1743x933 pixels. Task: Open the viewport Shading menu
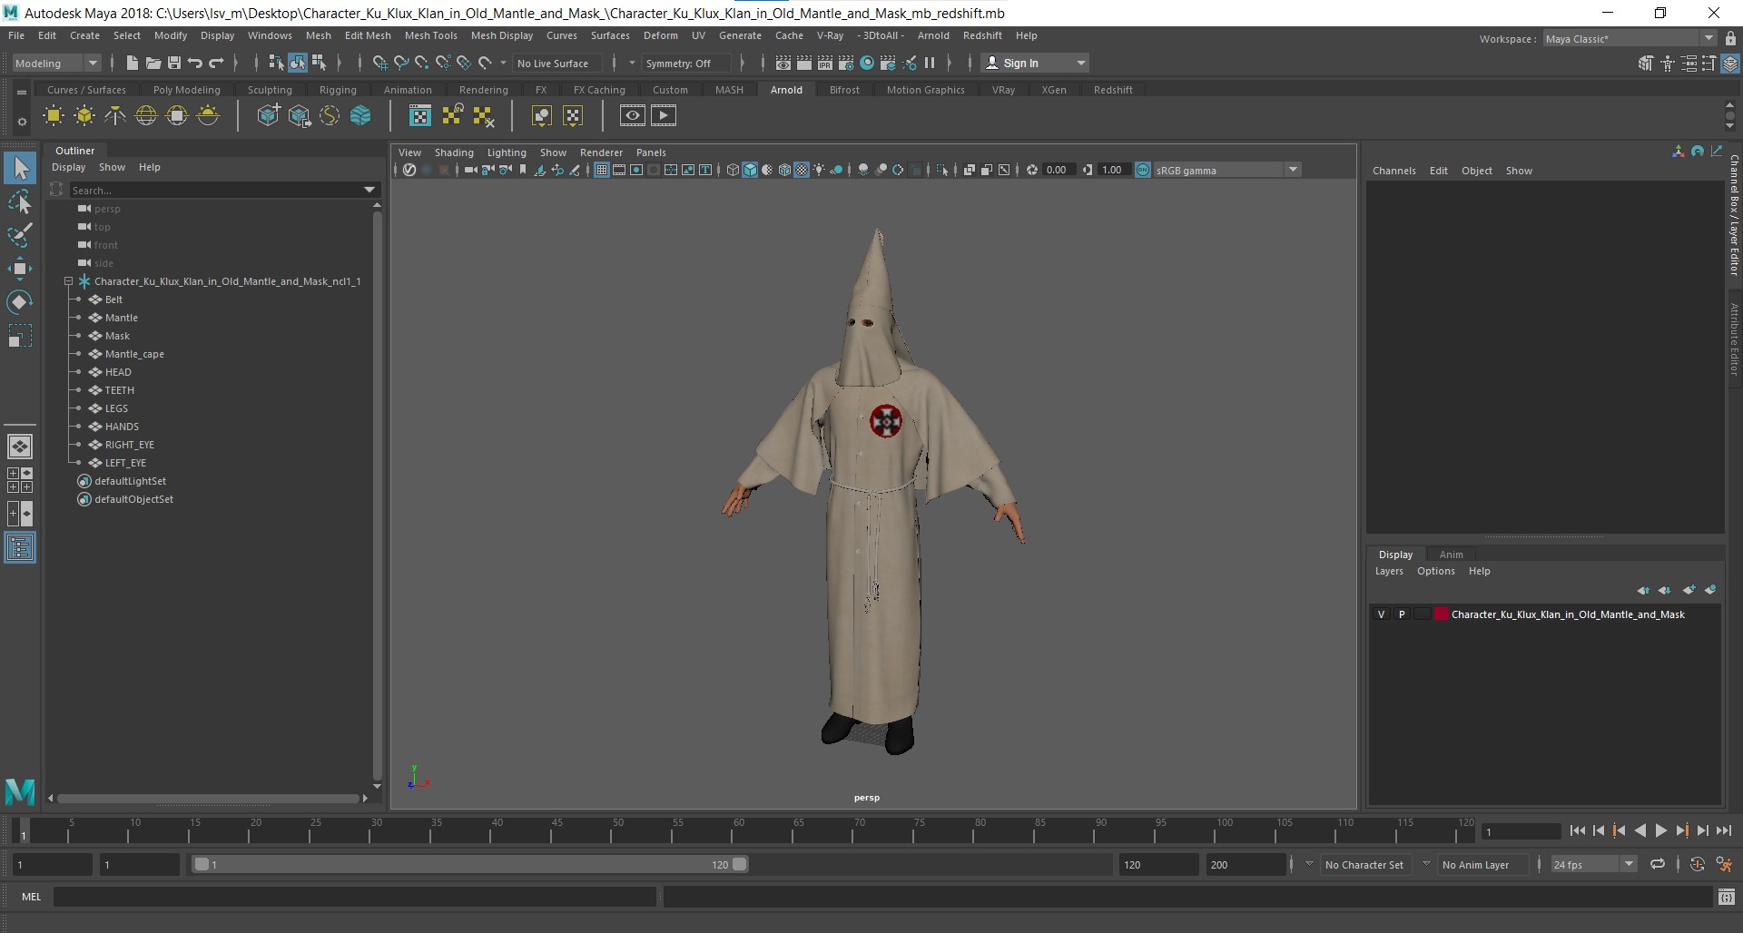(x=454, y=152)
